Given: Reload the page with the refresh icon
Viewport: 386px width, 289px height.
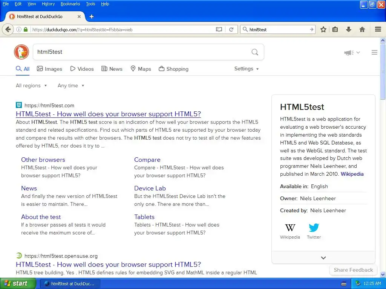Looking at the screenshot, I should click(x=231, y=29).
